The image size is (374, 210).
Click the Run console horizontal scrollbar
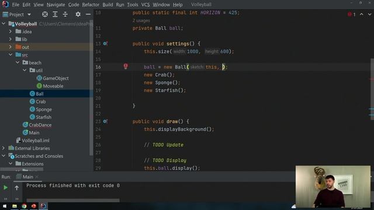tap(73, 201)
